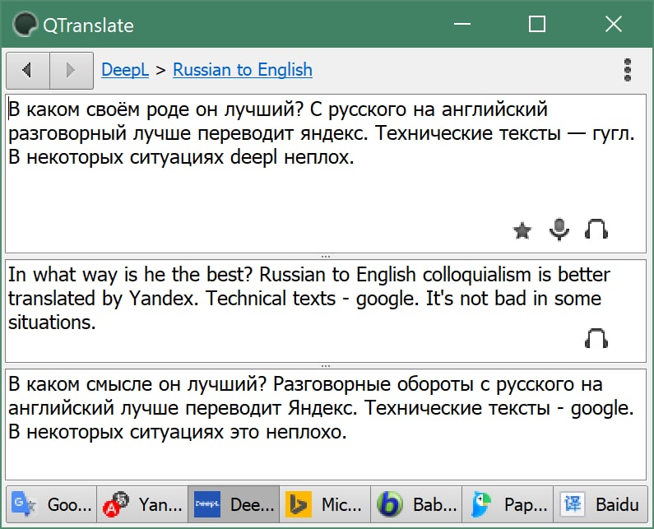The height and width of the screenshot is (529, 654).
Task: Start voice input with microphone icon
Action: 559,230
